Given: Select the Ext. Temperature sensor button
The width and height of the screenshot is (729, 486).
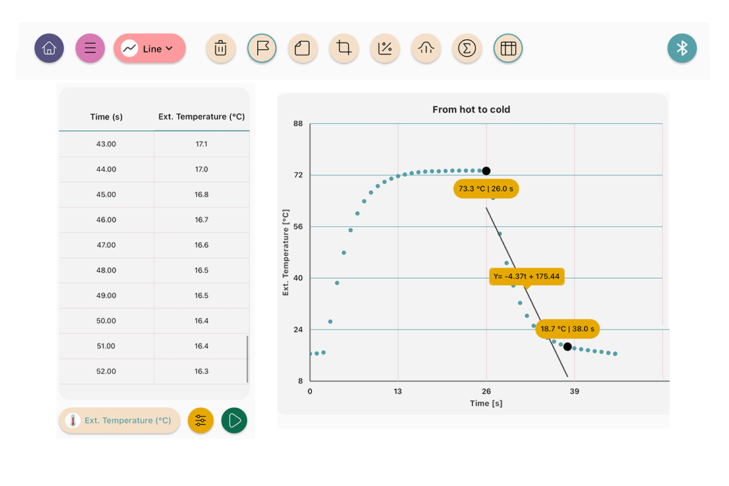Looking at the screenshot, I should click(x=119, y=421).
